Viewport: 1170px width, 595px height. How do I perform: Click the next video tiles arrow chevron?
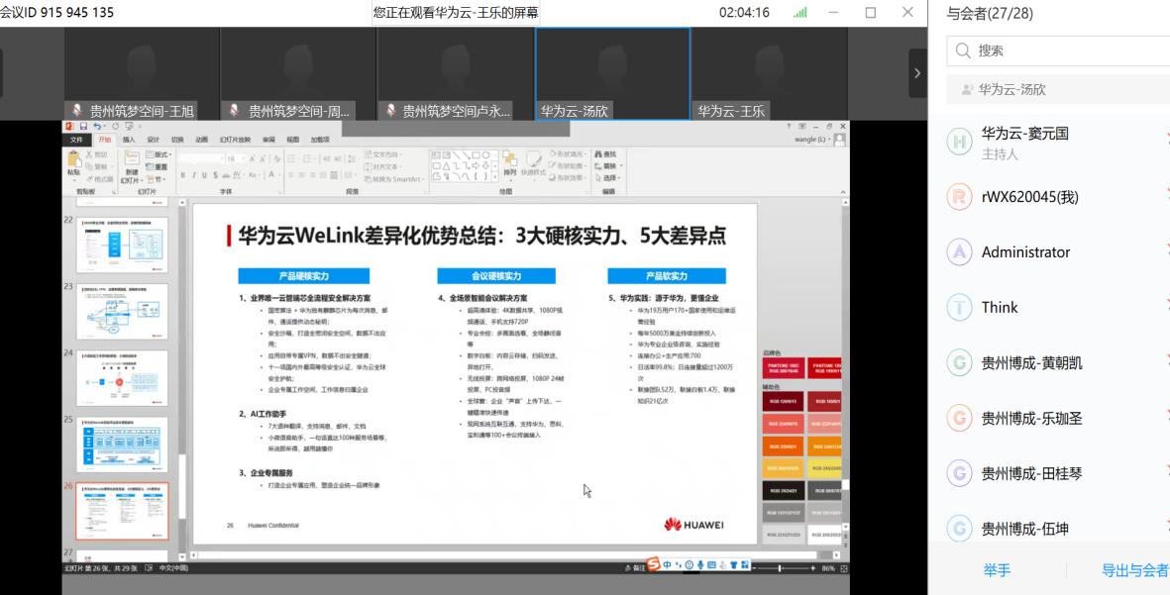click(917, 73)
